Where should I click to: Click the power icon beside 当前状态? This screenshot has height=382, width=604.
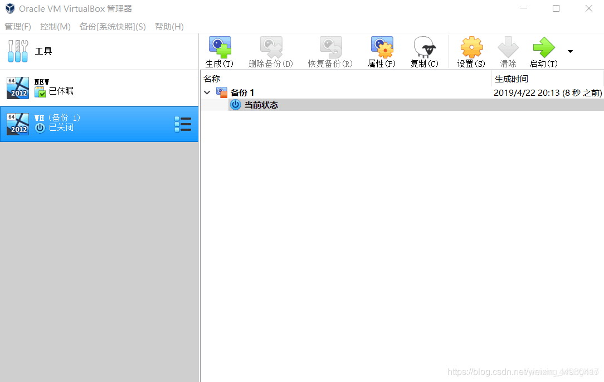[x=235, y=105]
